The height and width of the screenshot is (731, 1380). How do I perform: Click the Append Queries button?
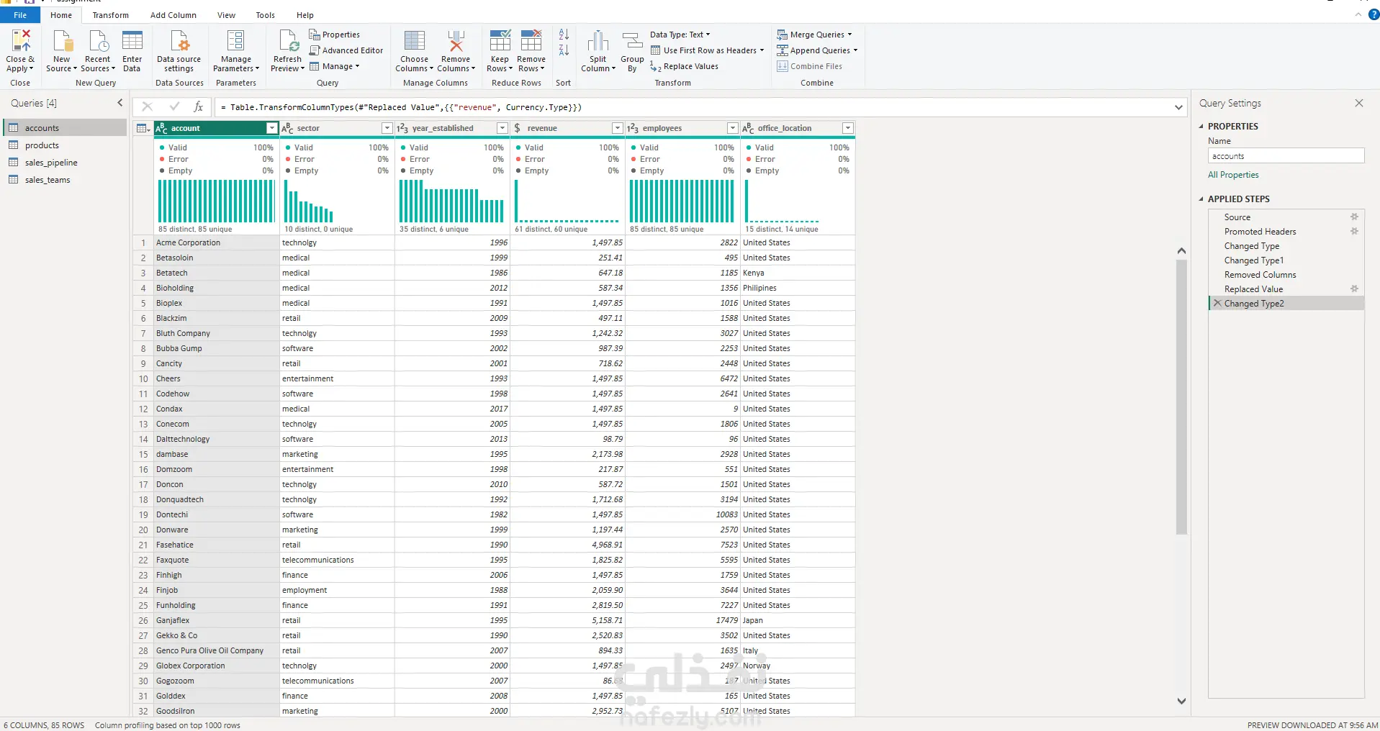(x=817, y=50)
